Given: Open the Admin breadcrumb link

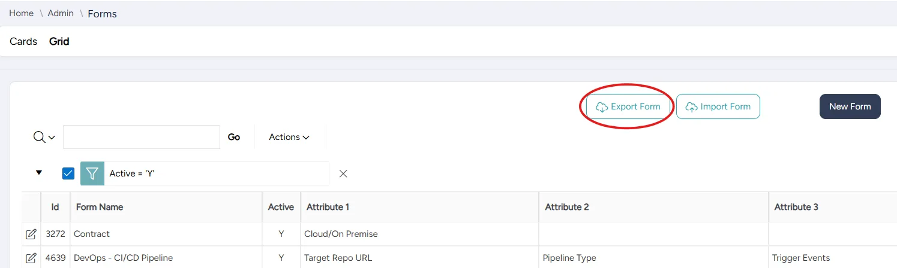Looking at the screenshot, I should tap(61, 13).
